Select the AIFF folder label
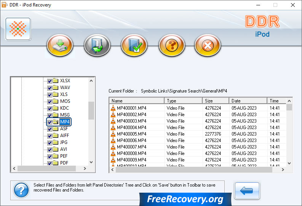Image resolution: width=302 pixels, height=206 pixels. [64, 135]
